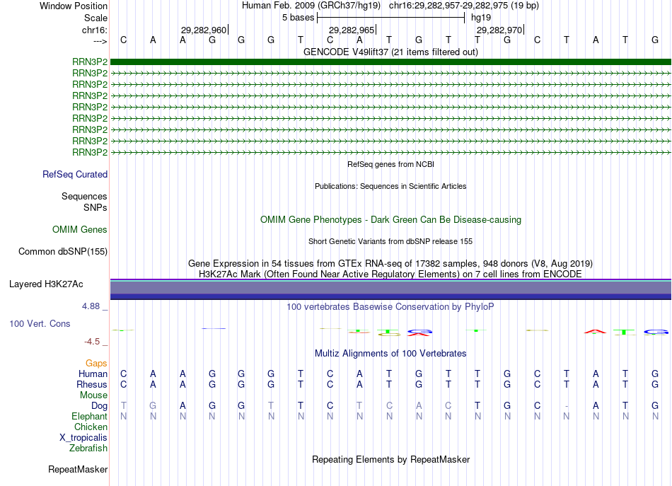Click the Common dbSNP(155) track label
Screen dimensions: 672x486
click(62, 252)
